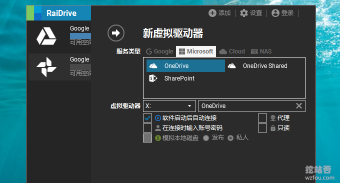The height and width of the screenshot is (183, 340).
Task: Click the OneDrive Shared cloud icon
Action: click(232, 66)
